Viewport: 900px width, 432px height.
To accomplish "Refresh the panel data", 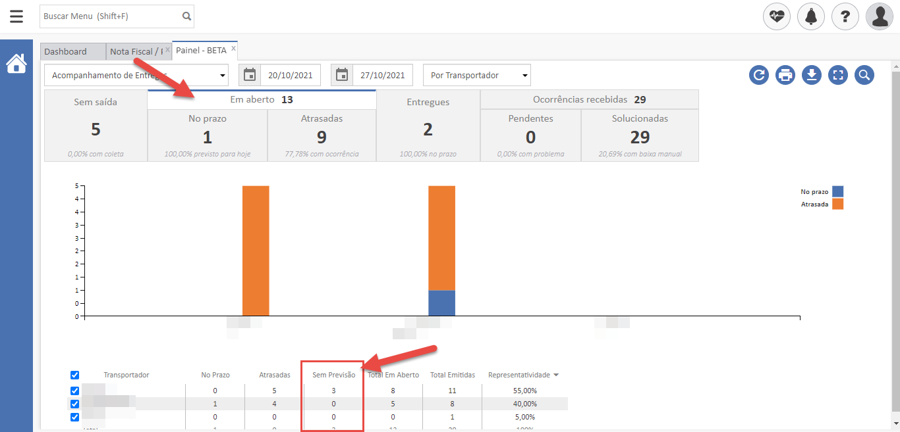I will click(x=759, y=75).
